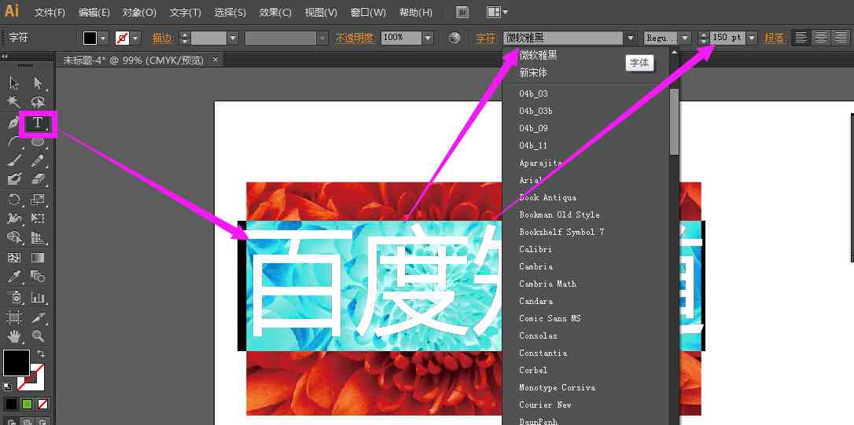Select the Pen tool
854x425 pixels.
click(x=13, y=123)
